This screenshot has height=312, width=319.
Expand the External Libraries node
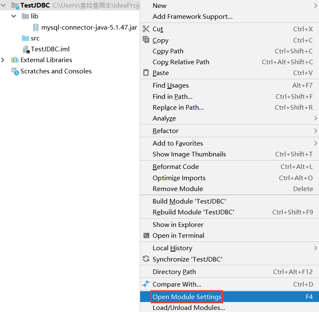point(3,60)
